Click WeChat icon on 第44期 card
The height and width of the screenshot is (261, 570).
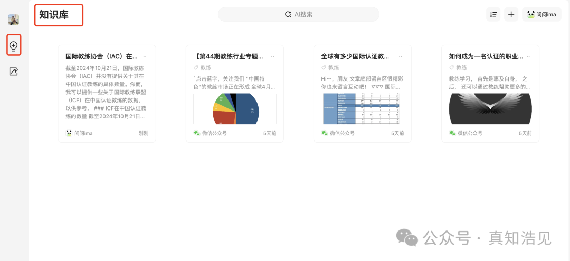click(x=197, y=133)
